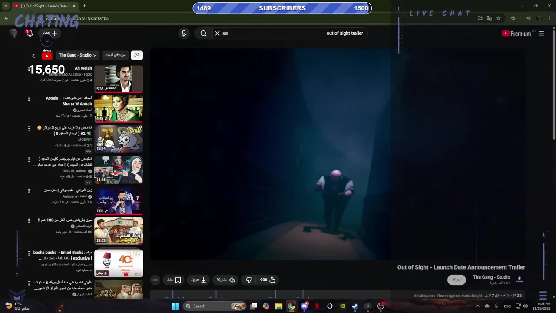556x313 pixels.
Task: Open the 29:03 video thumbnail
Action: click(119, 231)
